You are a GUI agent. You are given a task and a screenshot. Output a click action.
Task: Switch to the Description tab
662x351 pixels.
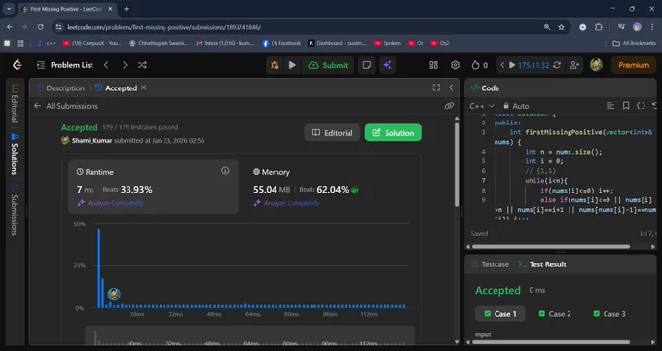(x=60, y=88)
